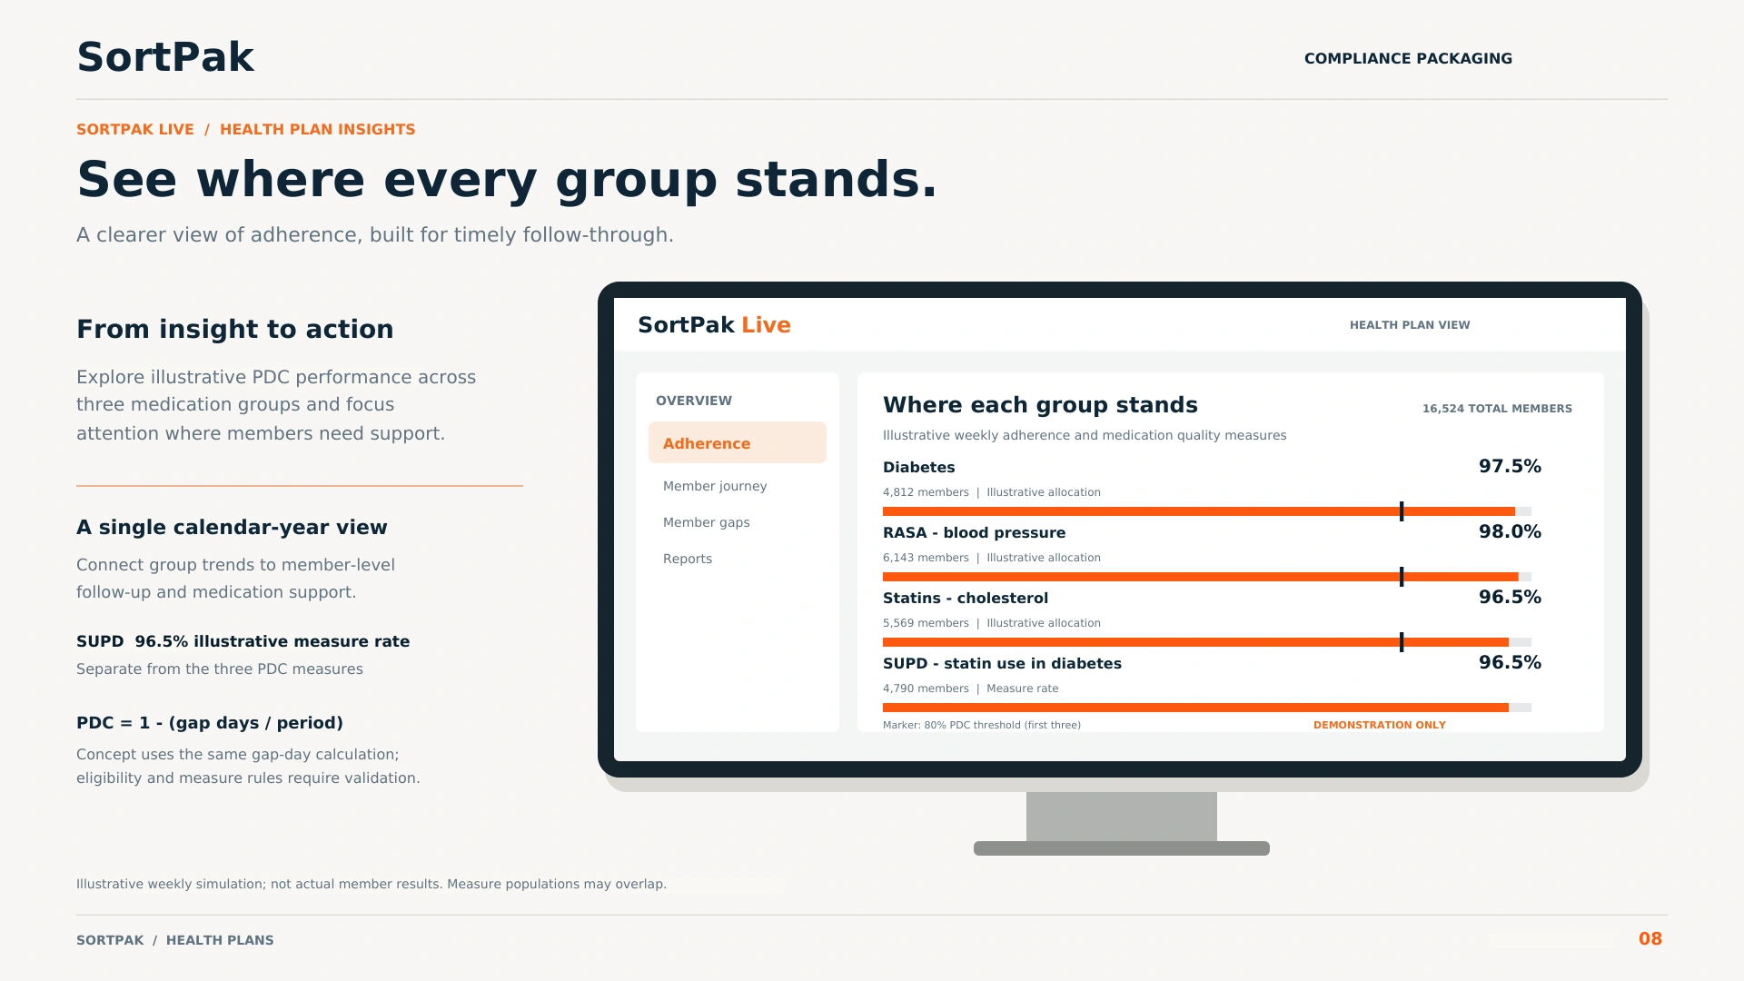The width and height of the screenshot is (1744, 981).
Task: Click the SUPD statin use progress bar
Action: (1207, 708)
